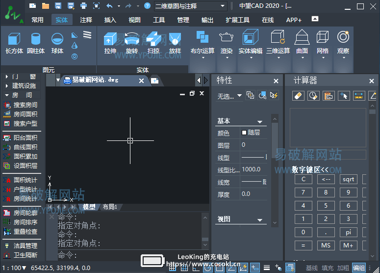Switch to the 扩展工具 ribbon tab
This screenshot has width=380, height=273.
coord(237,20)
